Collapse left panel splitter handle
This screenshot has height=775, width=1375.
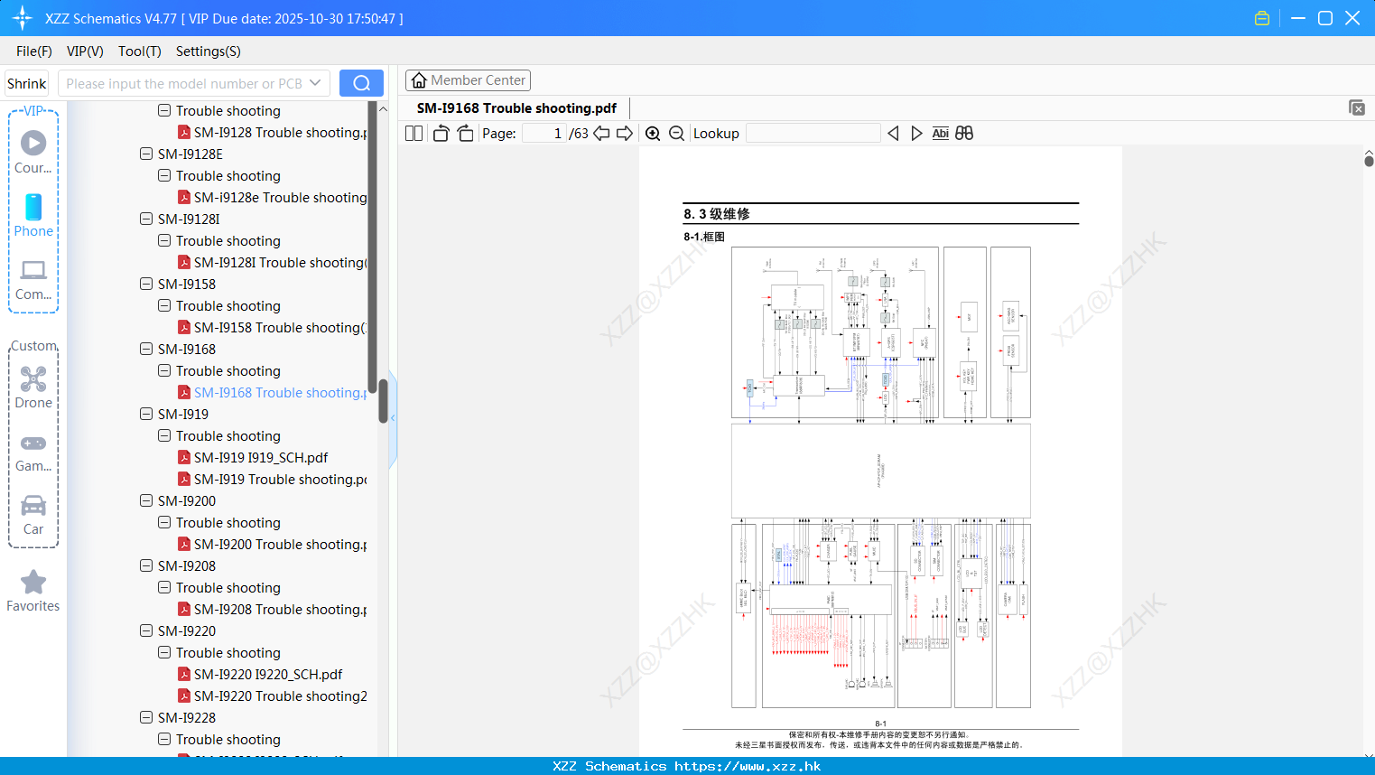pos(393,418)
